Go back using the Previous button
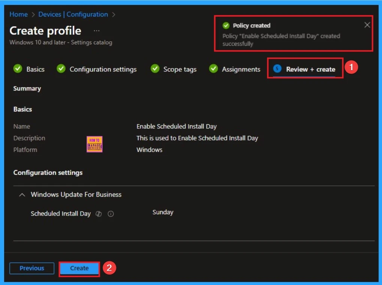Viewport: 382px width, 285px height. [x=32, y=268]
